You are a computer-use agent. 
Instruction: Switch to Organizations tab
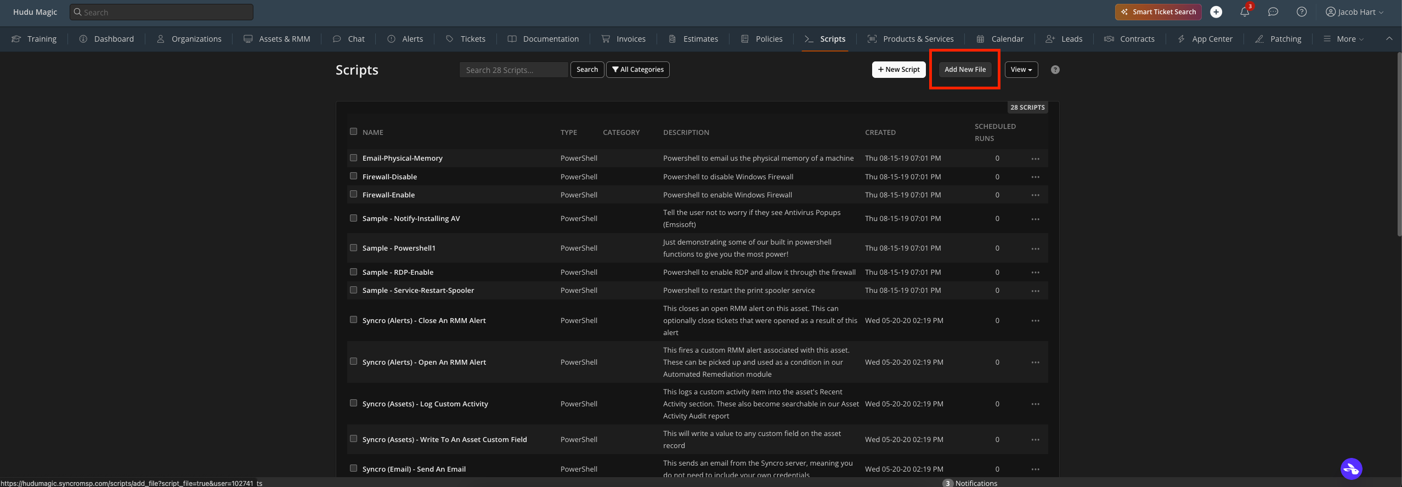coord(189,39)
